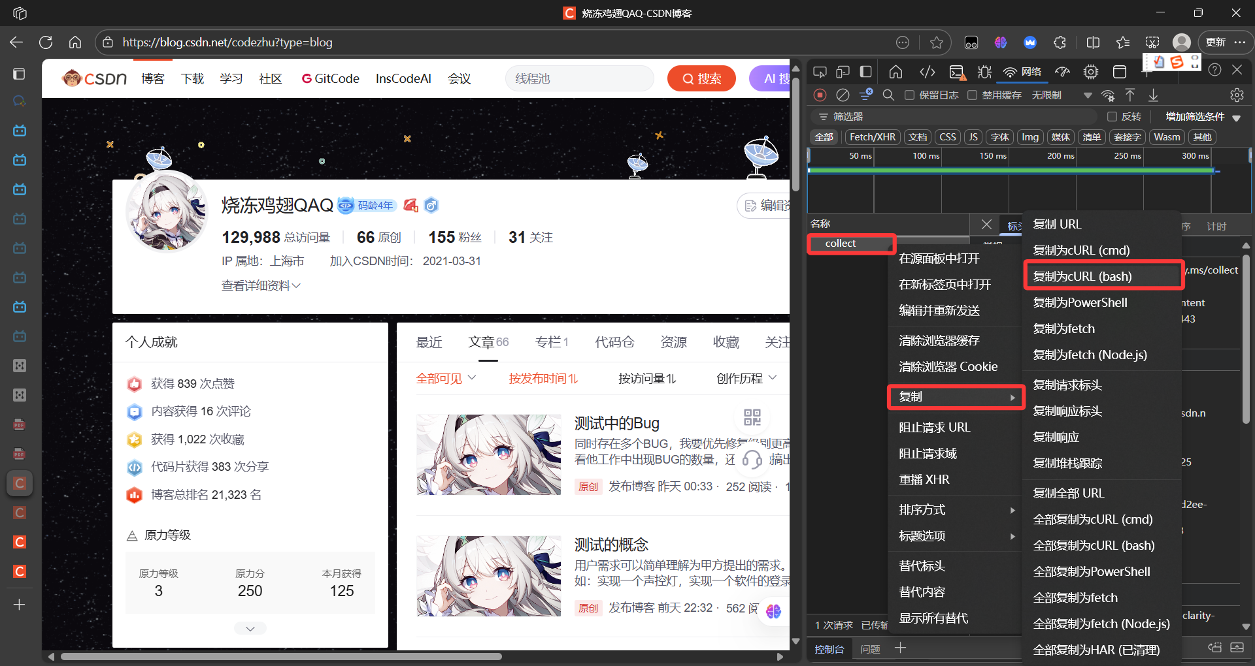The image size is (1255, 666).
Task: Open the network conditions wifi-gear icon
Action: tap(1108, 95)
